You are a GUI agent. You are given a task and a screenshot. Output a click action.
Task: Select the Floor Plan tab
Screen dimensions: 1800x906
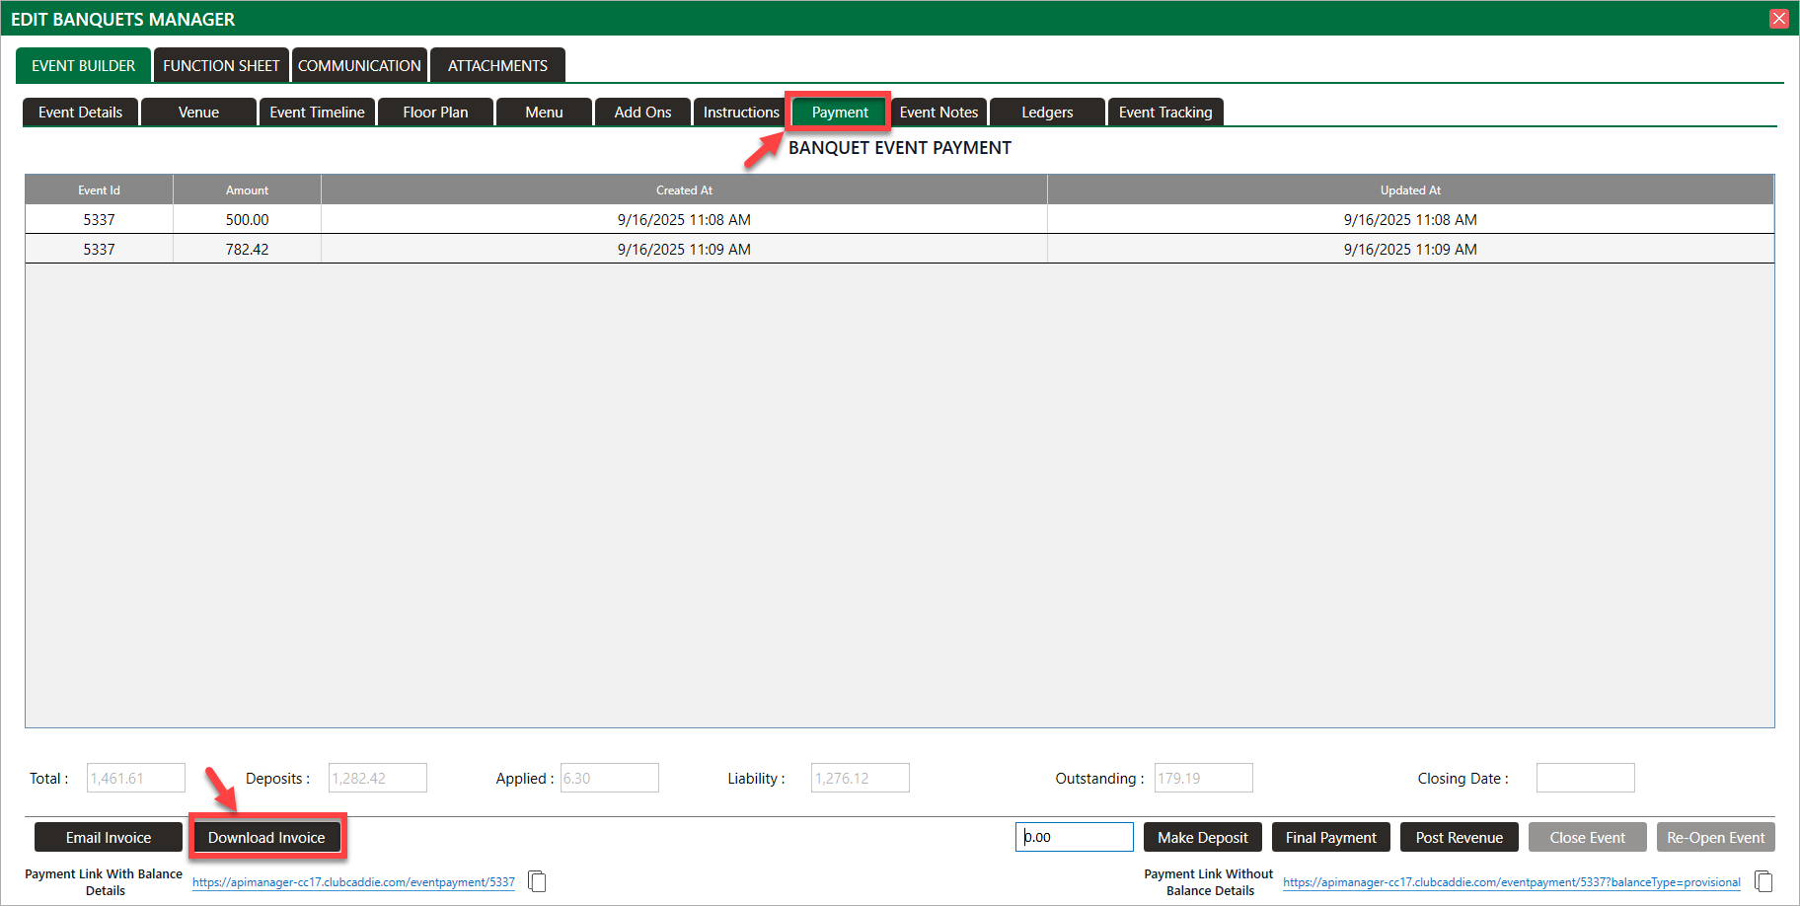click(435, 113)
